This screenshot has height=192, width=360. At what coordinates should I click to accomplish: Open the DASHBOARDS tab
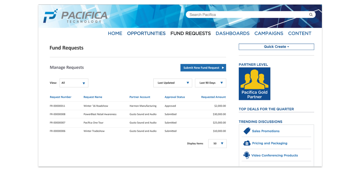232,33
